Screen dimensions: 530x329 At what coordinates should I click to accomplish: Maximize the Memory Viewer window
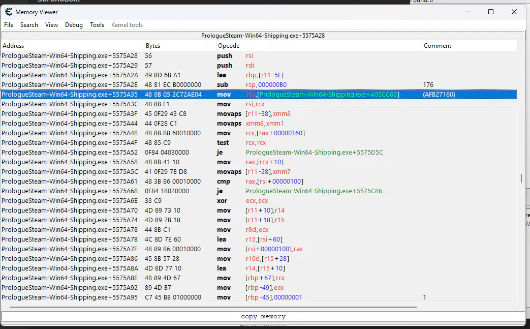pyautogui.click(x=490, y=12)
